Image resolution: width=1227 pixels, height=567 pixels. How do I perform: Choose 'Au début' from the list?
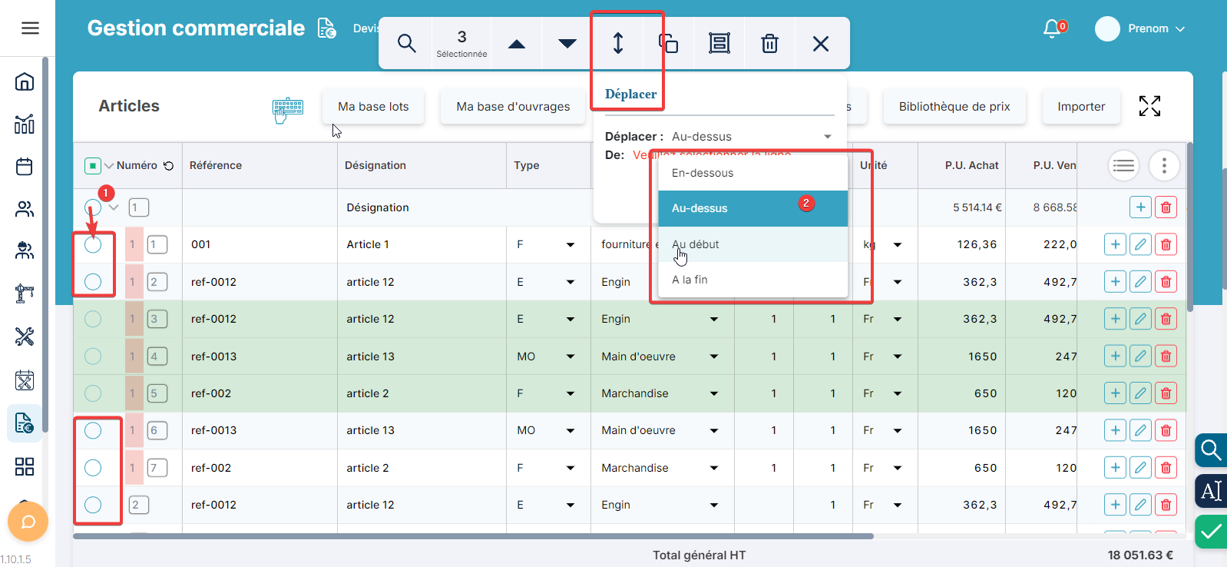[x=696, y=244]
